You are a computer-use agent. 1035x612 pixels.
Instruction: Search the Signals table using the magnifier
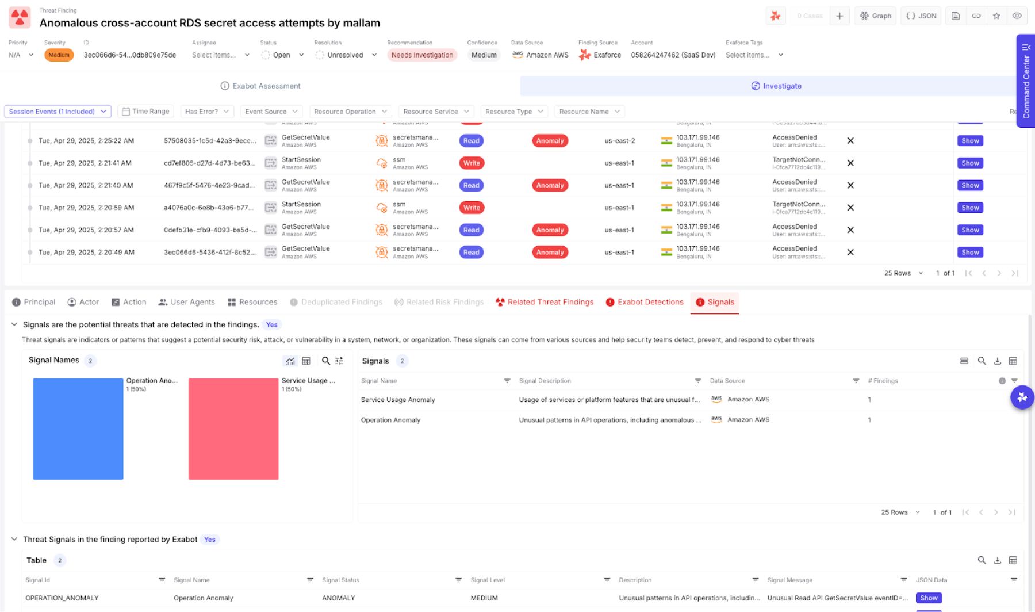[x=982, y=361]
